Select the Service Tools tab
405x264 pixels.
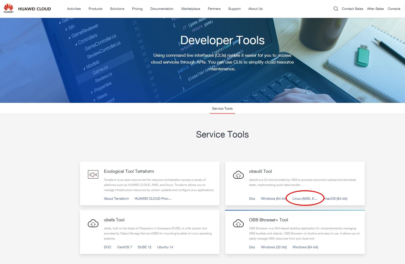[222, 108]
